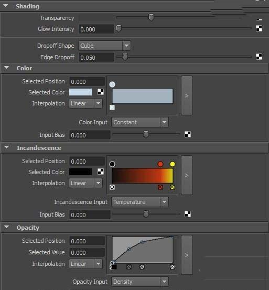Click the Glow Intensity texture map checker icon

click(x=259, y=28)
